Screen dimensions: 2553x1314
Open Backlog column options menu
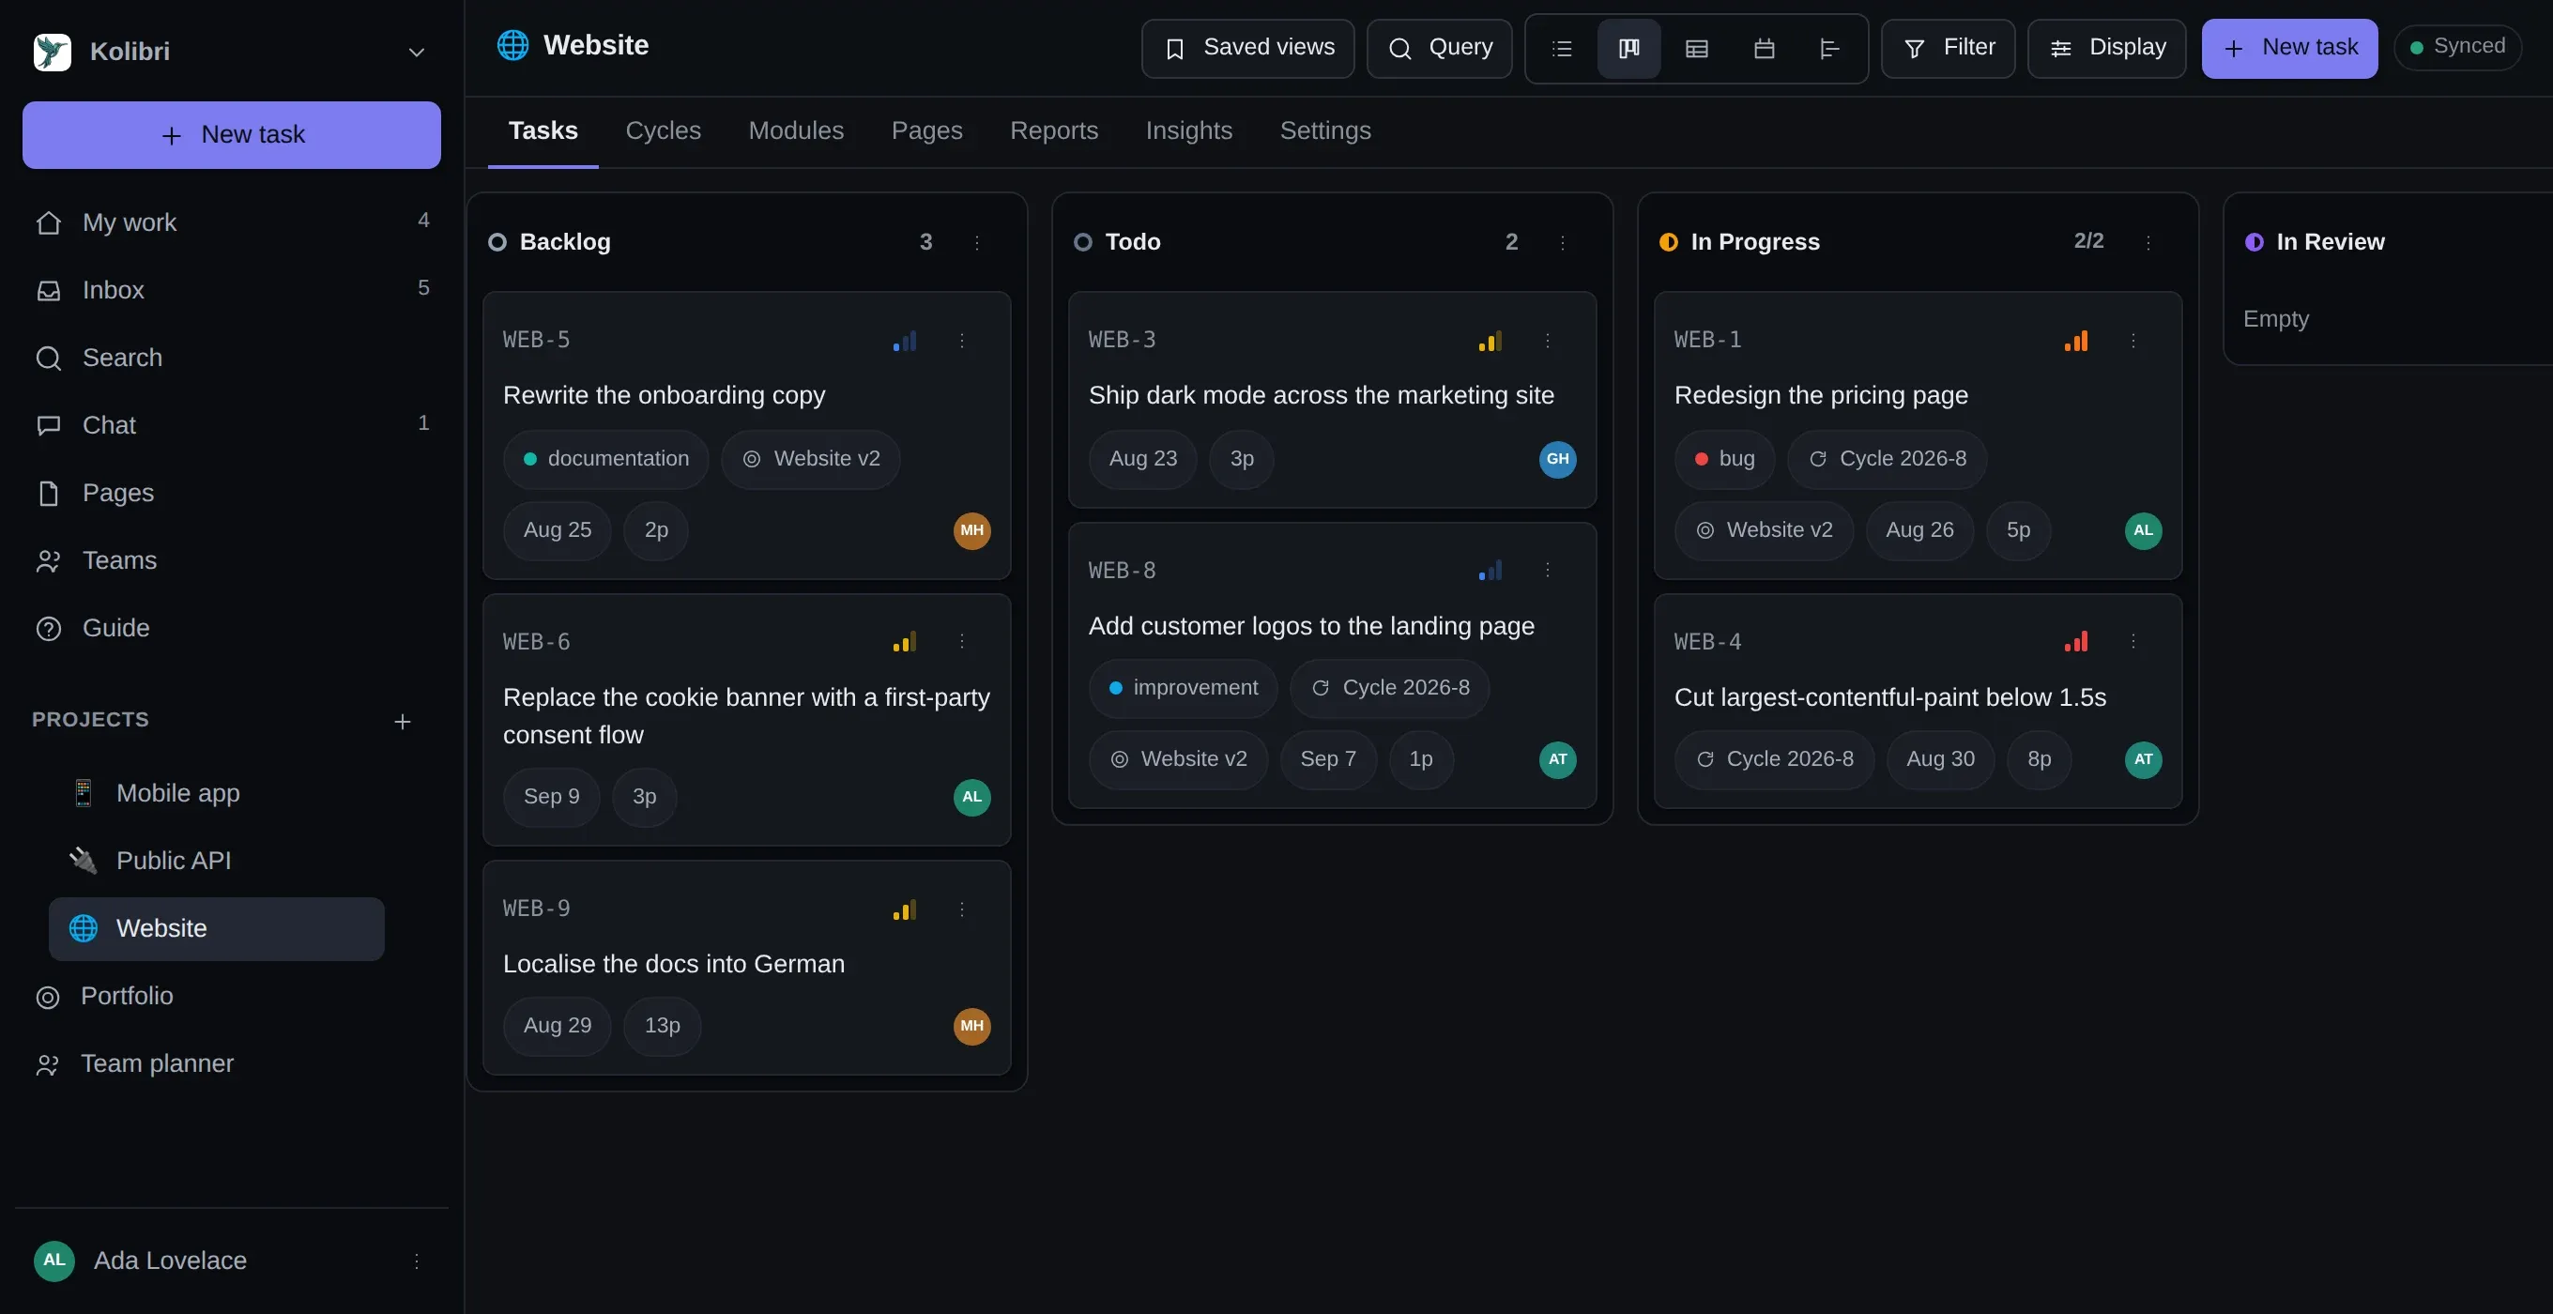[x=977, y=242]
